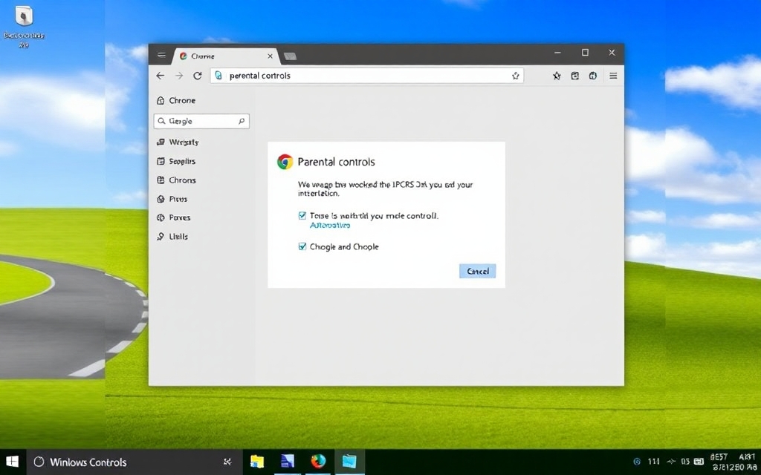Open the Windows Start menu

12,462
